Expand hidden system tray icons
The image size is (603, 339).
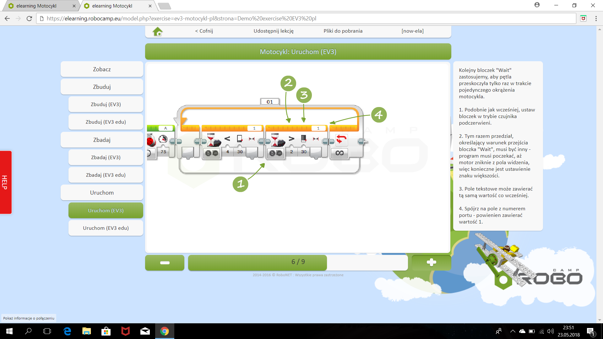(x=513, y=331)
